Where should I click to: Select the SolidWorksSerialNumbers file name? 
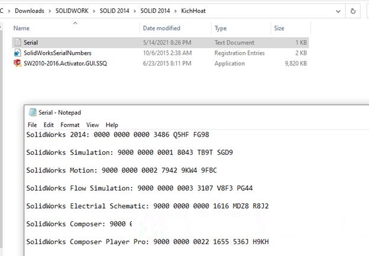(x=57, y=53)
